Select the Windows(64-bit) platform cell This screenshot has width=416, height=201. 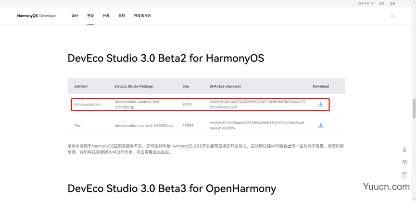click(x=88, y=105)
